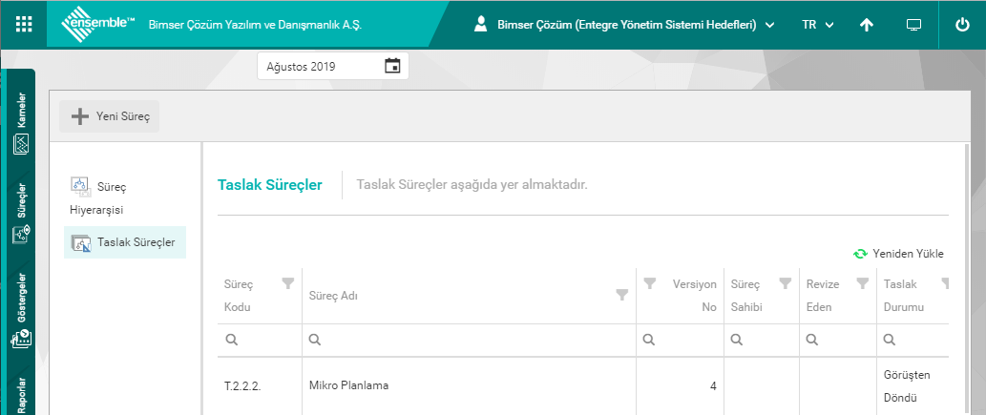The image size is (986, 415).
Task: Click the Ağustos 2019 date field
Action: [x=333, y=66]
